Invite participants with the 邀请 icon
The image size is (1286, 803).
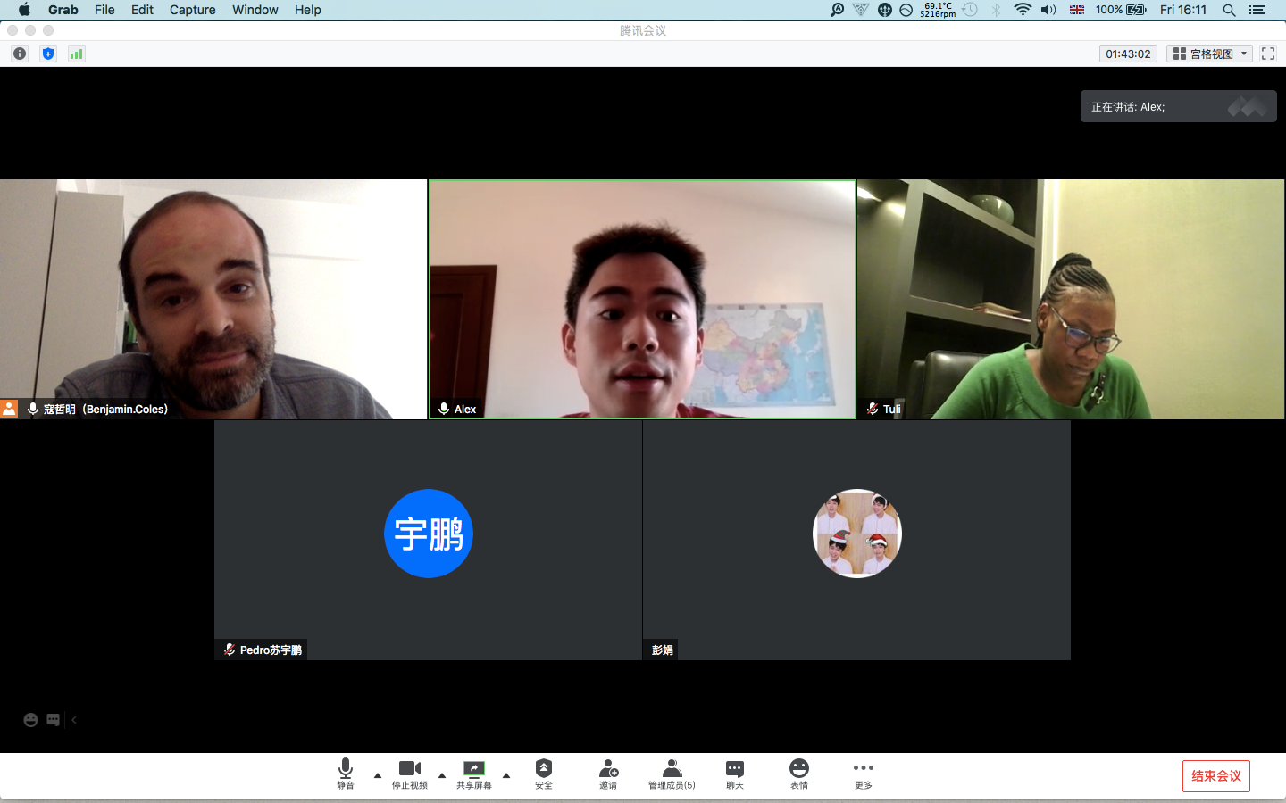(x=608, y=774)
